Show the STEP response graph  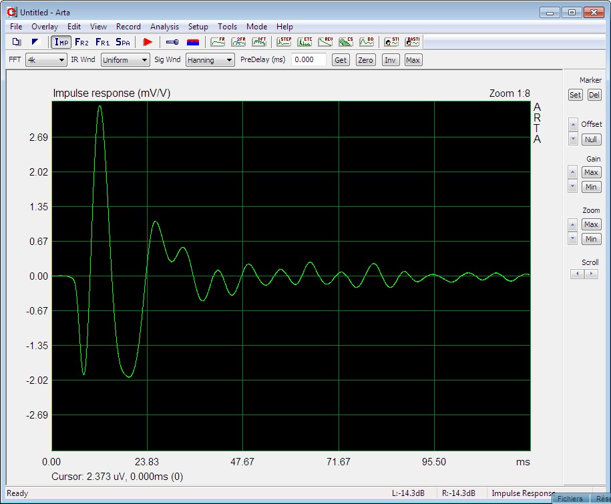pos(284,42)
